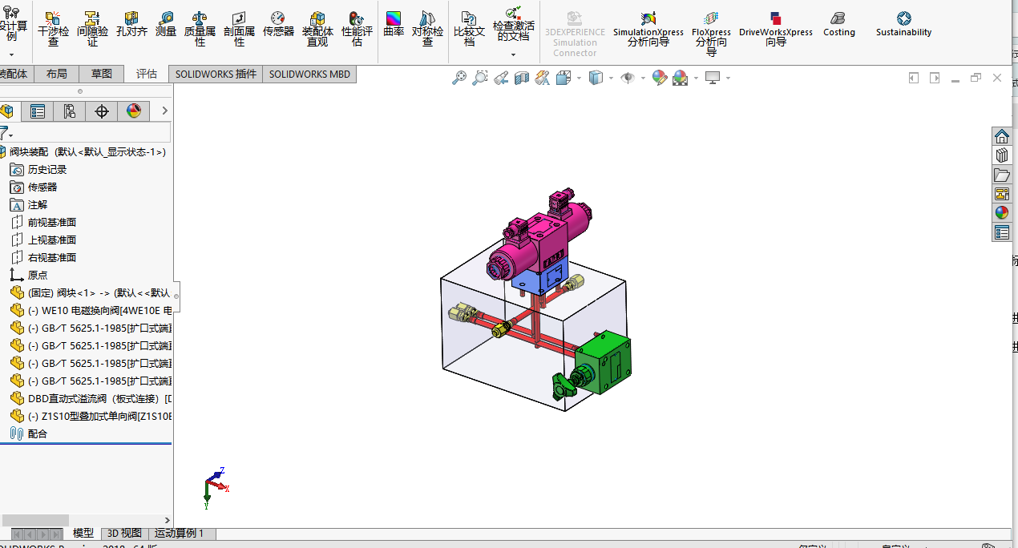The height and width of the screenshot is (548, 1018).
Task: Expand the manager tabs chevron arrow
Action: point(165,111)
